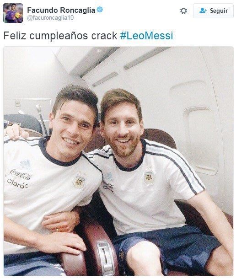
Task: Click the Seguir follow button
Action: (213, 11)
